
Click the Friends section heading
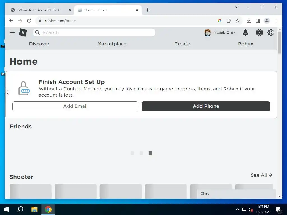20,127
